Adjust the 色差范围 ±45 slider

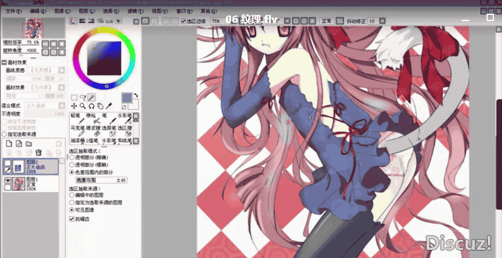pos(101,180)
